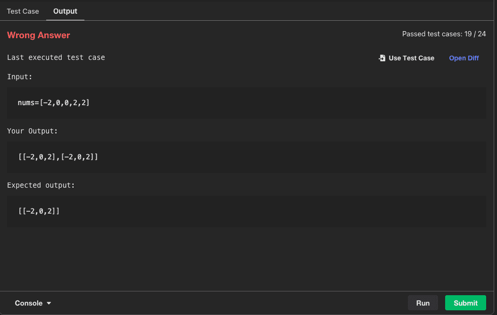The image size is (497, 315).
Task: Click the Your Output result box
Action: tap(246, 157)
